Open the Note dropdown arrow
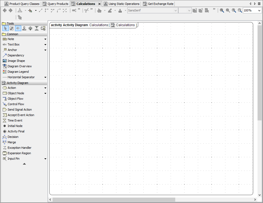The image size is (263, 203). 45,39
